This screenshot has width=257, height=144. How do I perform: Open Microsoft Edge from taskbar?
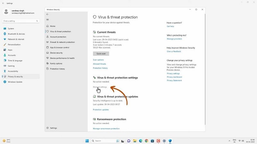[x=141, y=141]
